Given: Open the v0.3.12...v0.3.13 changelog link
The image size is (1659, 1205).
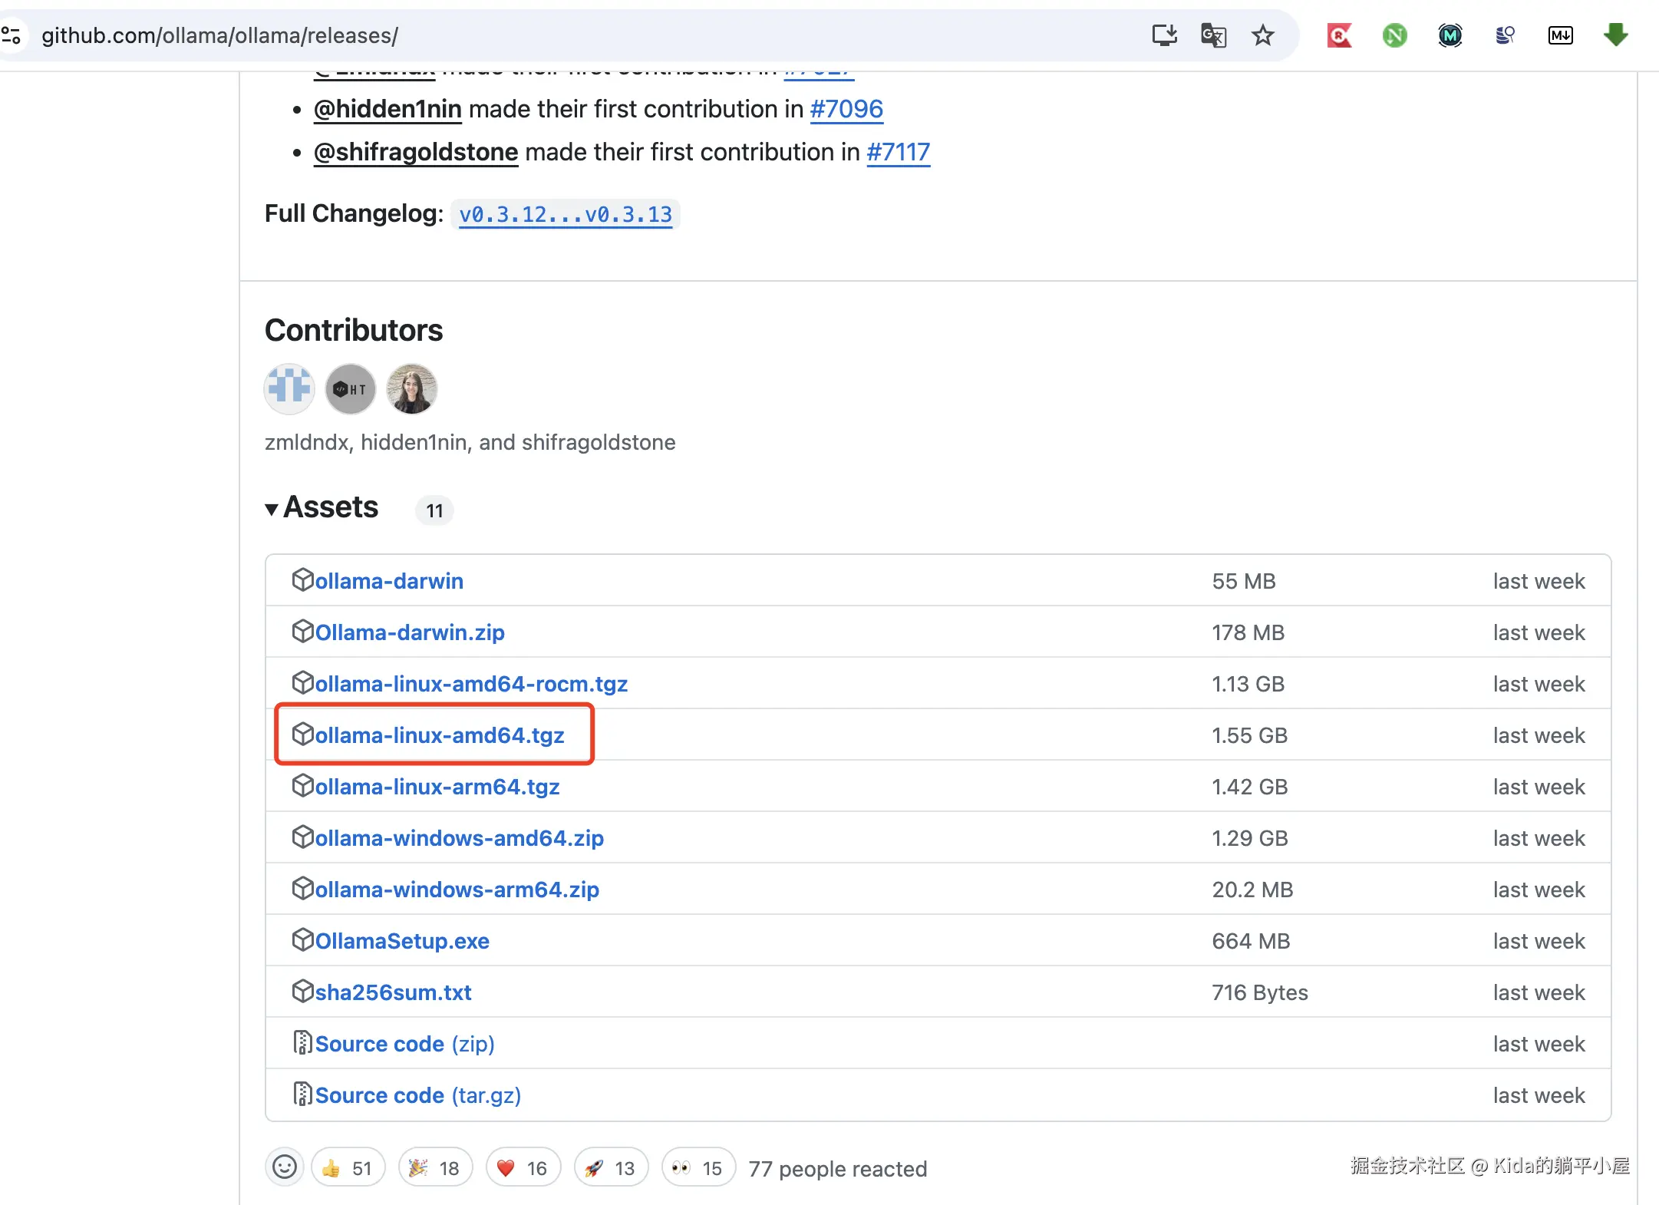Looking at the screenshot, I should (x=566, y=214).
